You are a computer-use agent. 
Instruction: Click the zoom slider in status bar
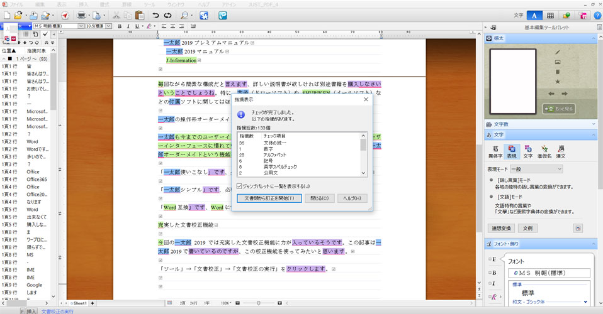259,303
